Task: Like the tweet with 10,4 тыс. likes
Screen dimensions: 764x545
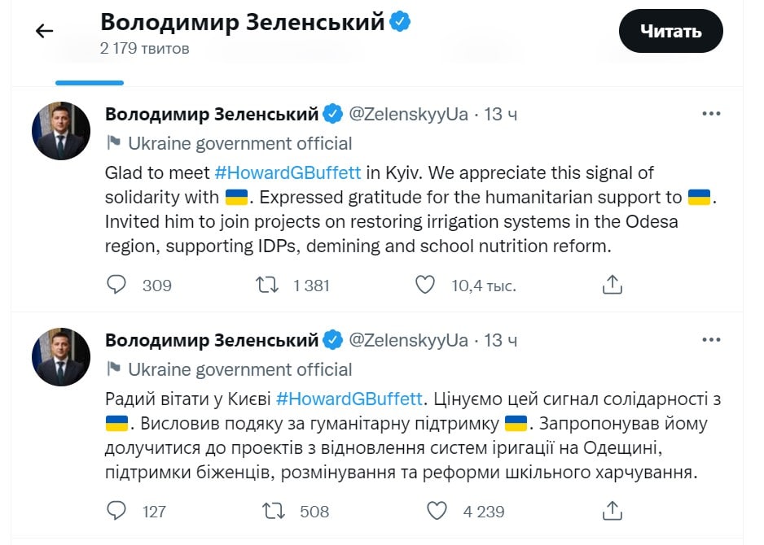Action: point(425,285)
